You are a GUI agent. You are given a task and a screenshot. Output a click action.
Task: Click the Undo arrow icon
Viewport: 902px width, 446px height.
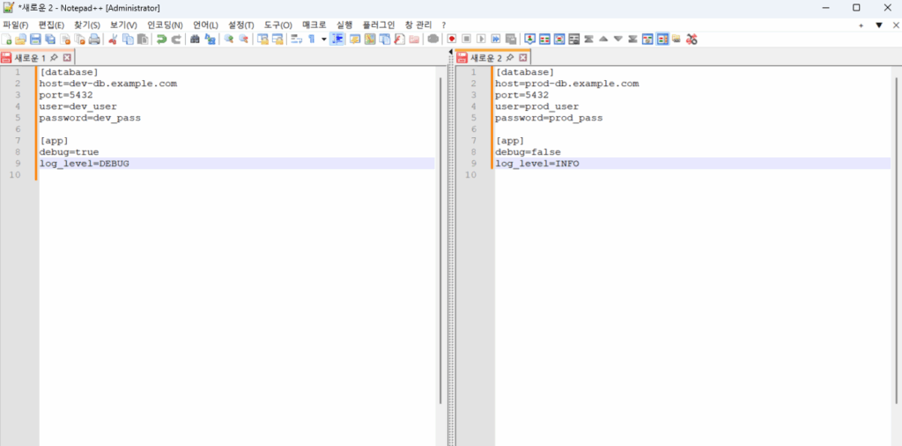coord(161,40)
